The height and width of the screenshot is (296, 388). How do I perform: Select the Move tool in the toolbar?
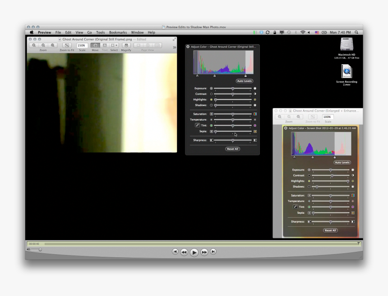95,45
